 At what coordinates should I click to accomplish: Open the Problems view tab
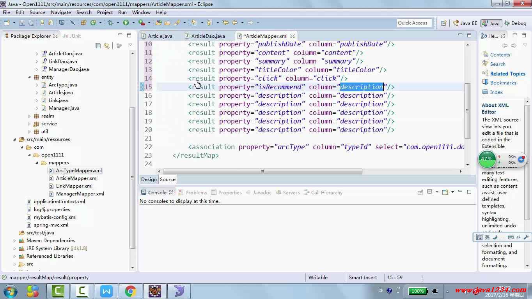click(x=193, y=192)
